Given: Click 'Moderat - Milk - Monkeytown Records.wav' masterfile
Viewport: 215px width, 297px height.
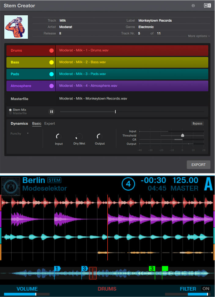Looking at the screenshot, I should point(93,99).
